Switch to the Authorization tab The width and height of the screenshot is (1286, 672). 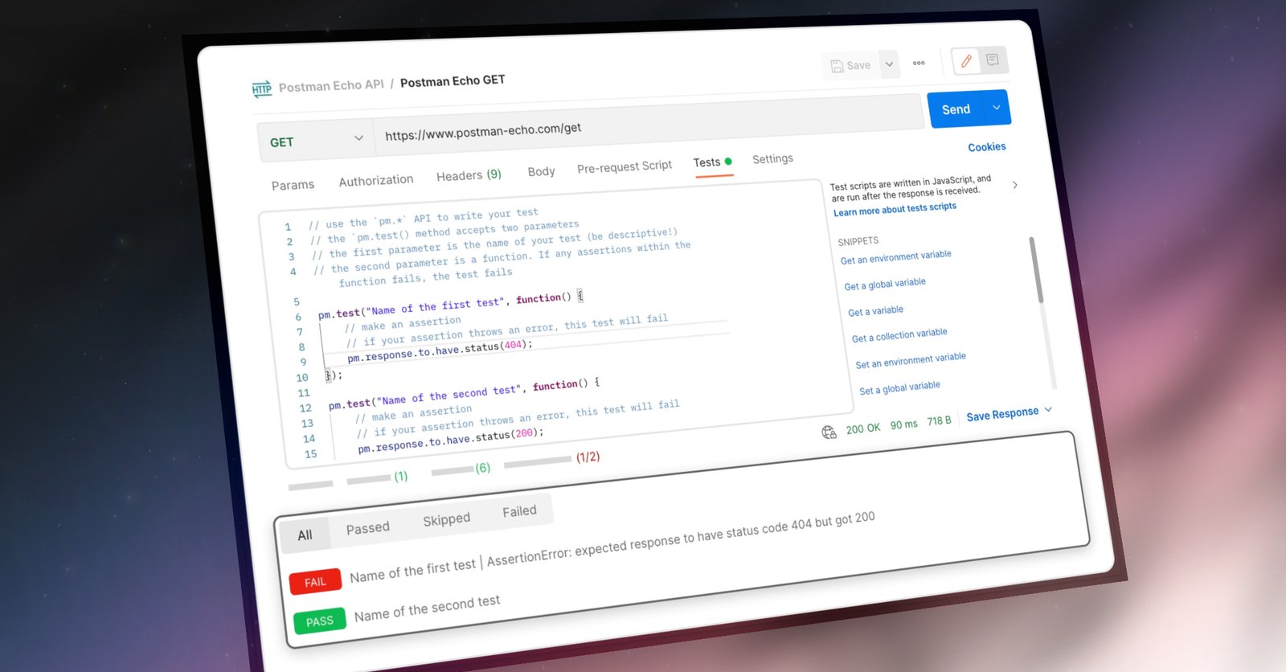tap(376, 180)
